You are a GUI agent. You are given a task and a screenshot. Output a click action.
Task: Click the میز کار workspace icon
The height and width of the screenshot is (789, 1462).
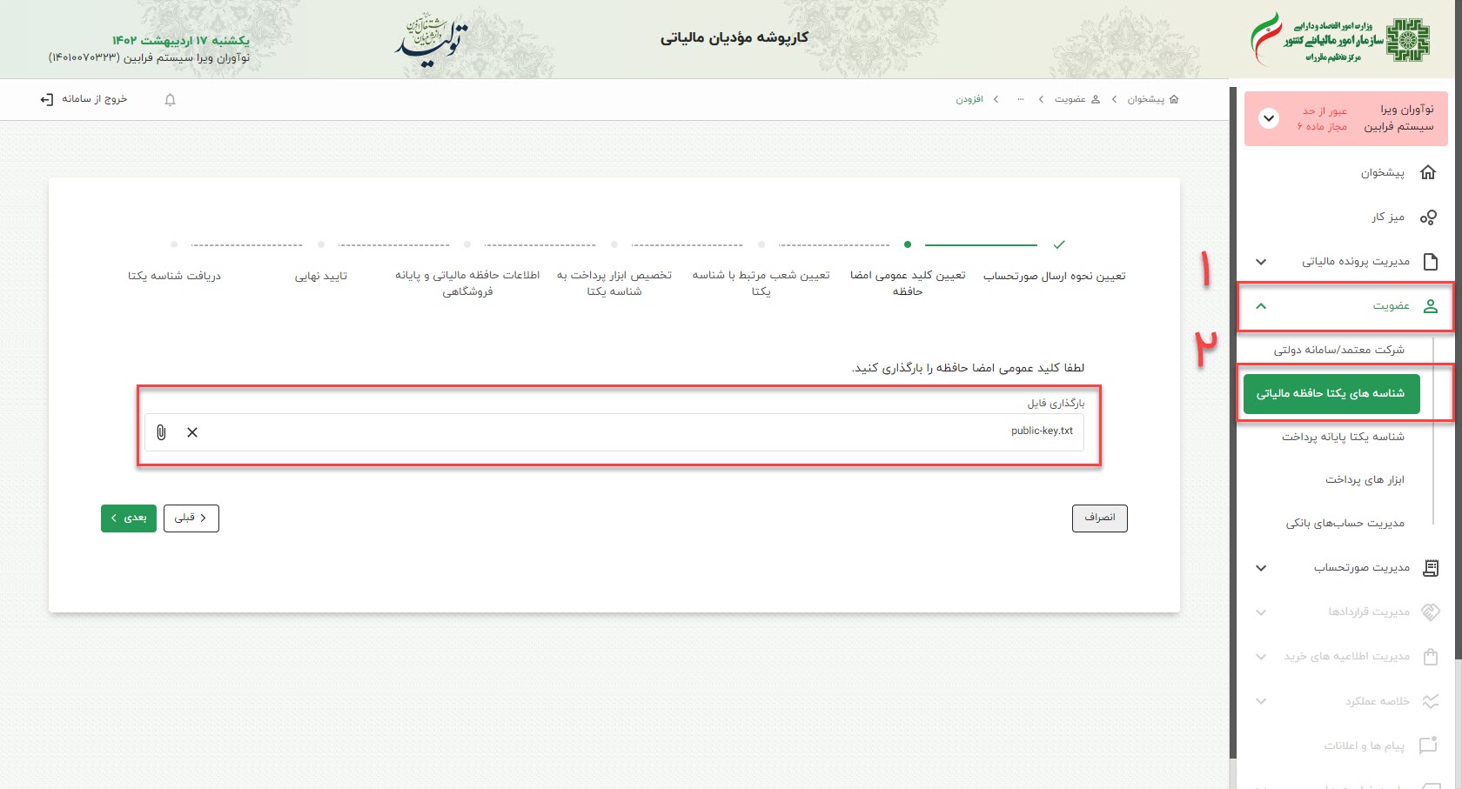[1428, 217]
